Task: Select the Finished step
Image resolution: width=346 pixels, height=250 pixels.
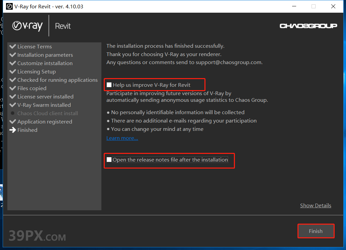Action: pyautogui.click(x=27, y=130)
